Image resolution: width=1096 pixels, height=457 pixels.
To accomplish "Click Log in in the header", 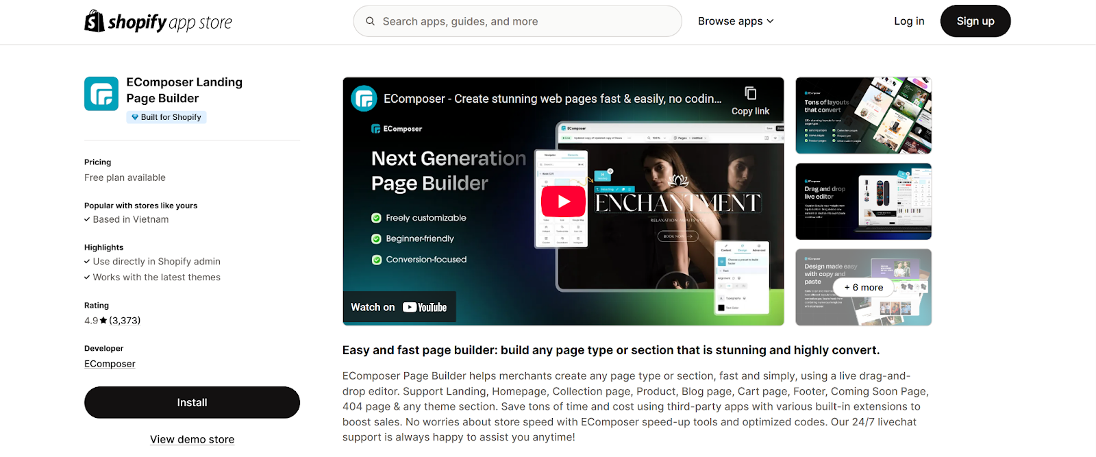I will (x=909, y=21).
